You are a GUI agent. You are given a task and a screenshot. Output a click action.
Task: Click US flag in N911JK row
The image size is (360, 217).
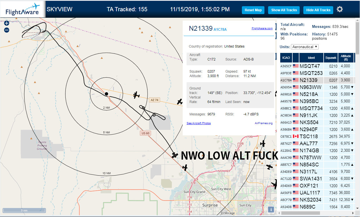[x=296, y=115]
